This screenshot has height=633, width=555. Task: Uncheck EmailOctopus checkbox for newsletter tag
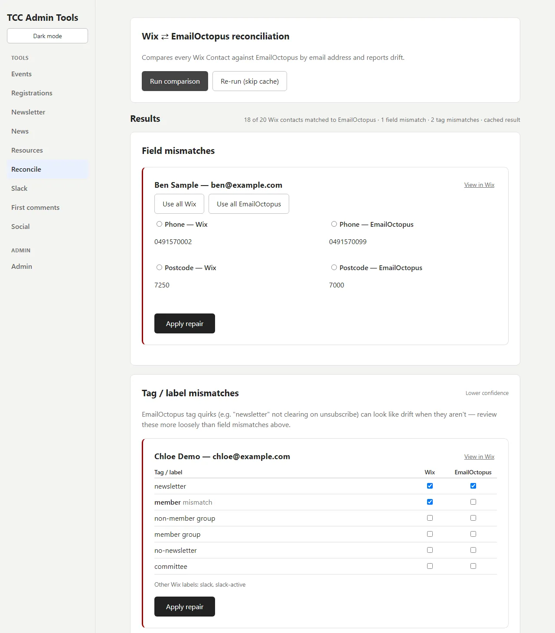click(473, 486)
